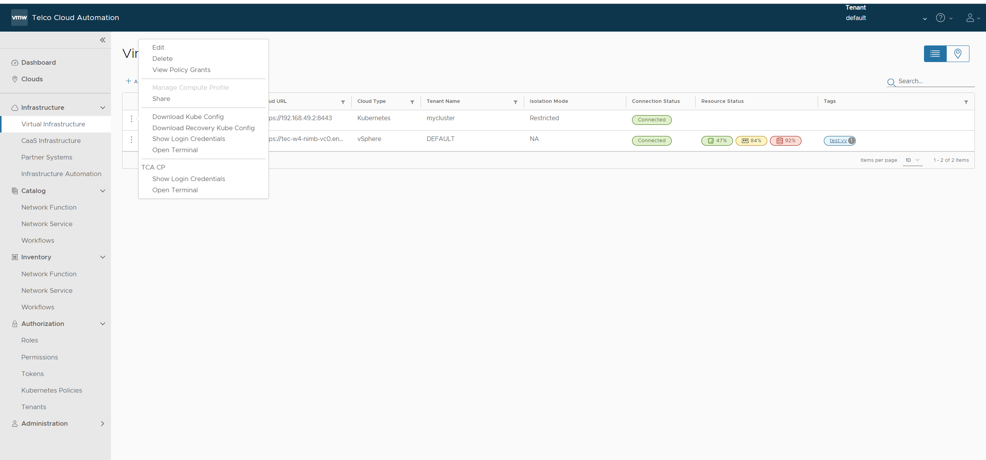Open Catalog Network Service
This screenshot has height=460, width=986.
coord(47,224)
